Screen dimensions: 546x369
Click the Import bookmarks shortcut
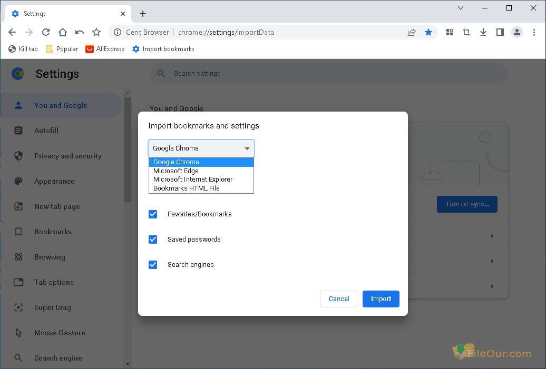pyautogui.click(x=163, y=49)
